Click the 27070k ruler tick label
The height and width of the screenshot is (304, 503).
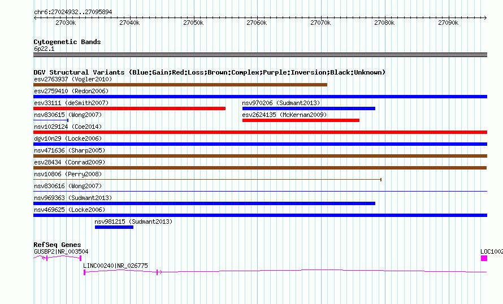click(x=320, y=23)
